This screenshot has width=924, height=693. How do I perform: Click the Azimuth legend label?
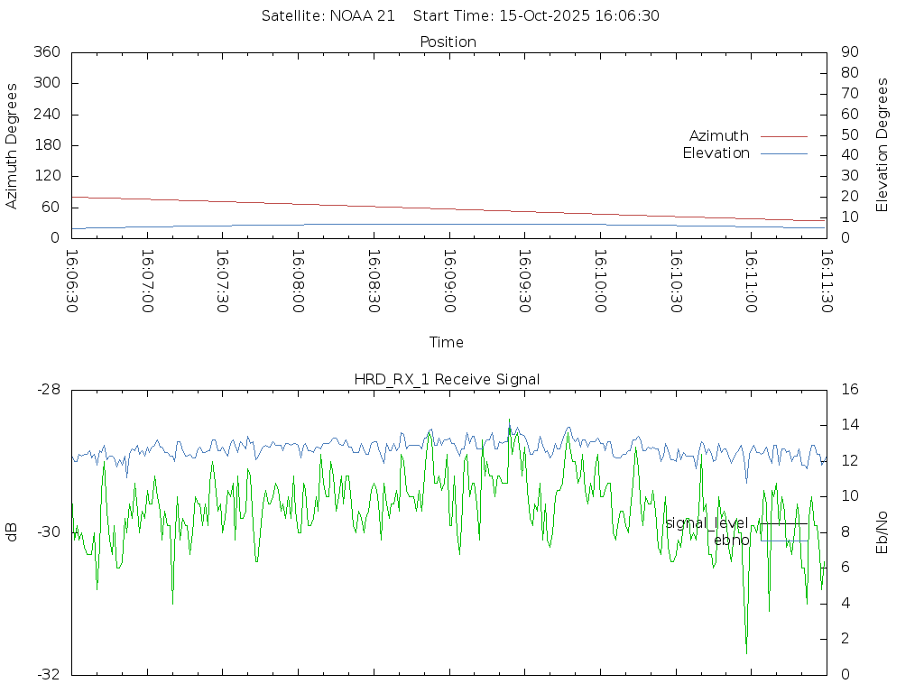[x=718, y=136]
